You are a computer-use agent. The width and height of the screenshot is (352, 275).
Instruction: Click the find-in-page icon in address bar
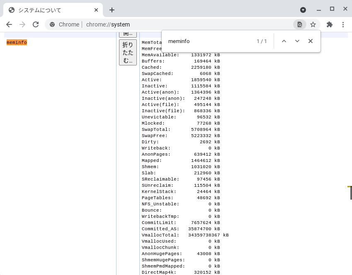tap(299, 24)
